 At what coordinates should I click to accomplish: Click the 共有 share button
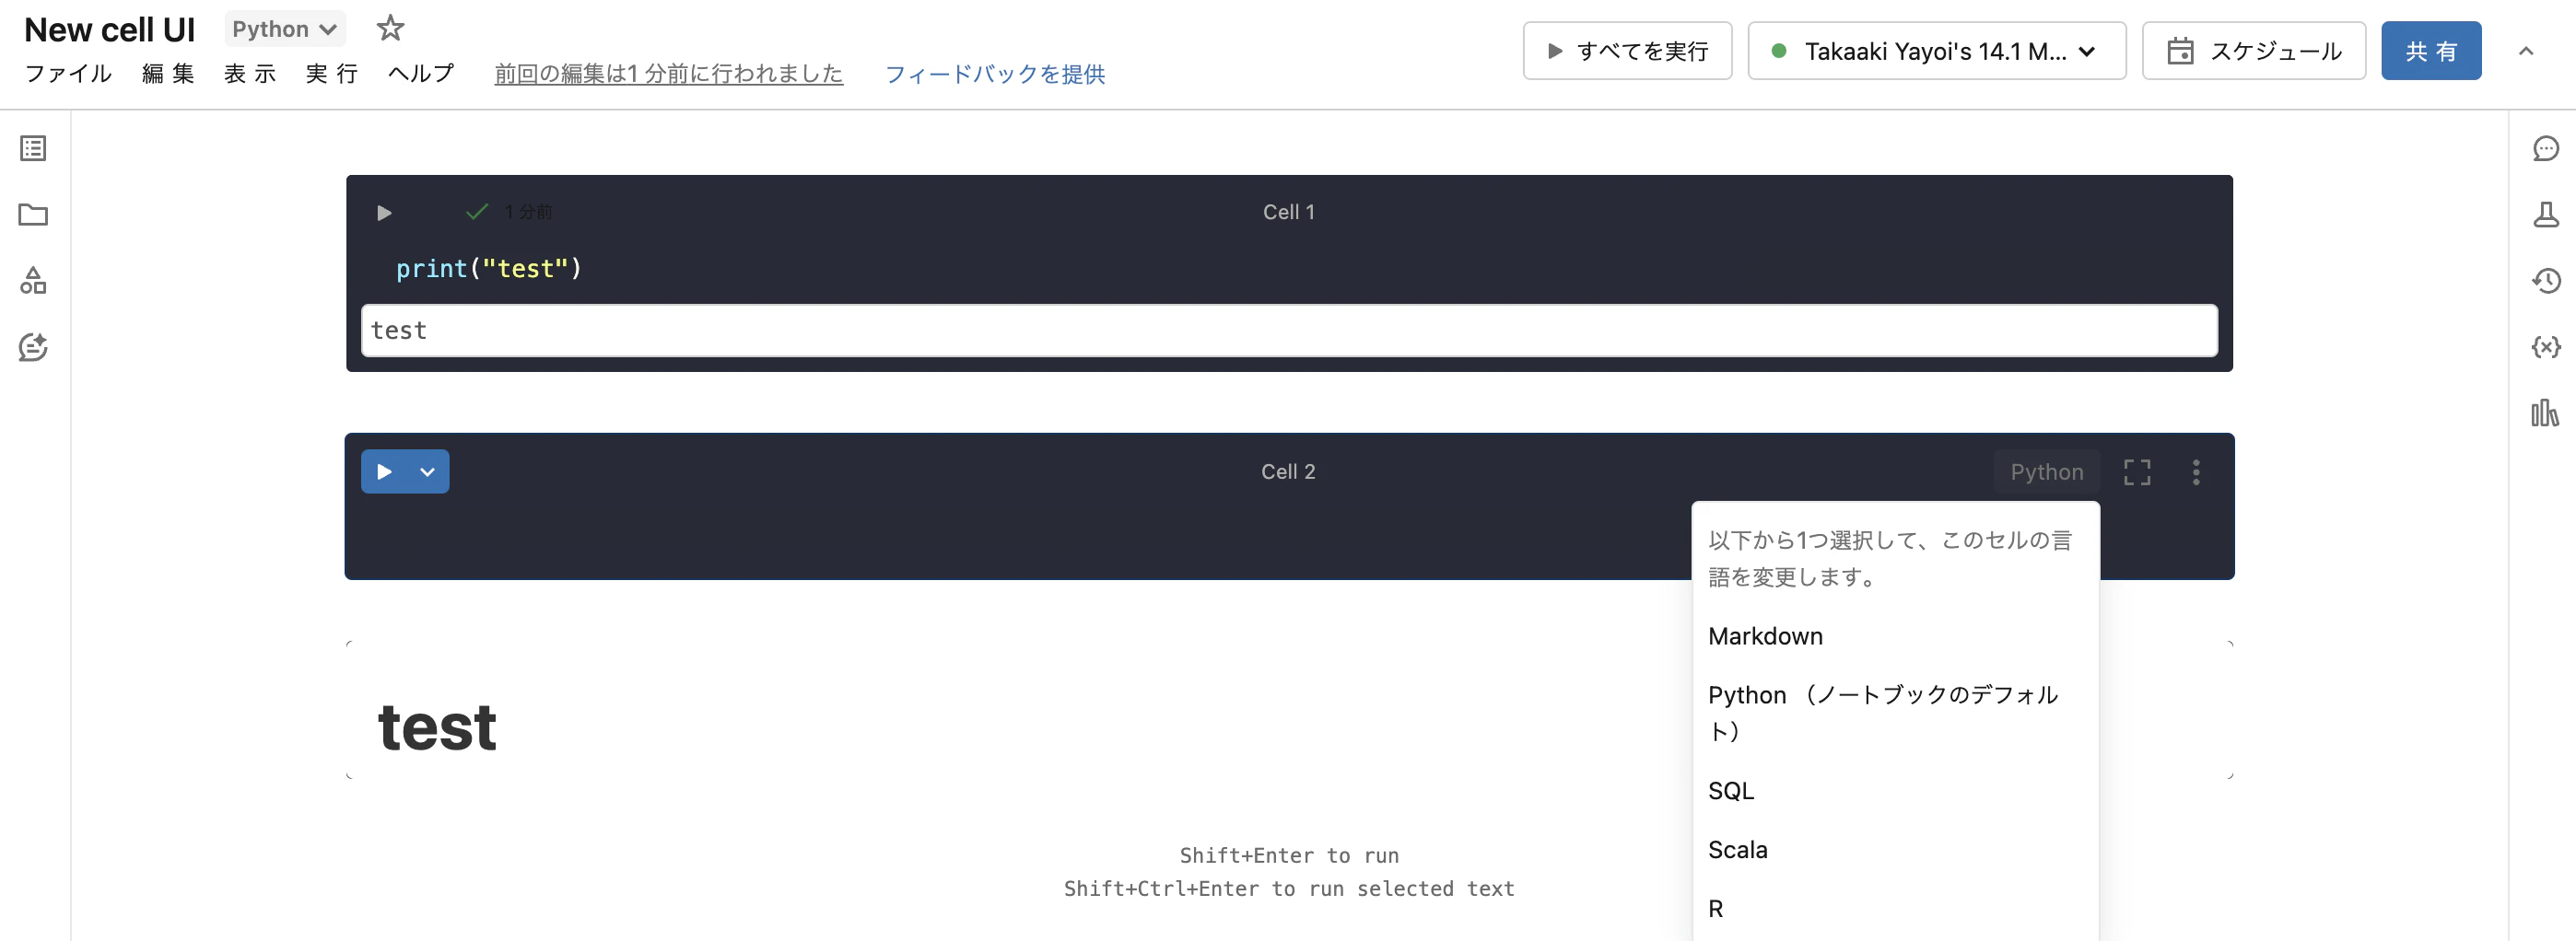(2431, 50)
